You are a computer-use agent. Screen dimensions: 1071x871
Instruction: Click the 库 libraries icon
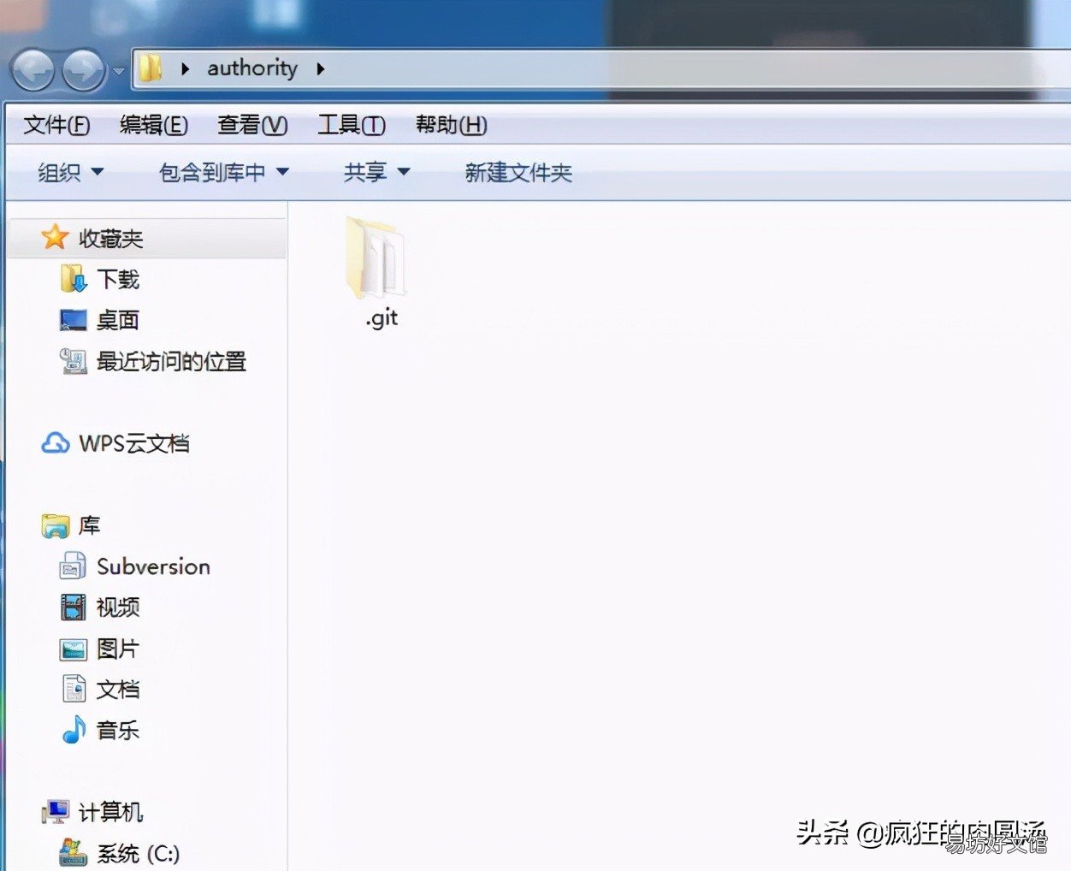56,525
